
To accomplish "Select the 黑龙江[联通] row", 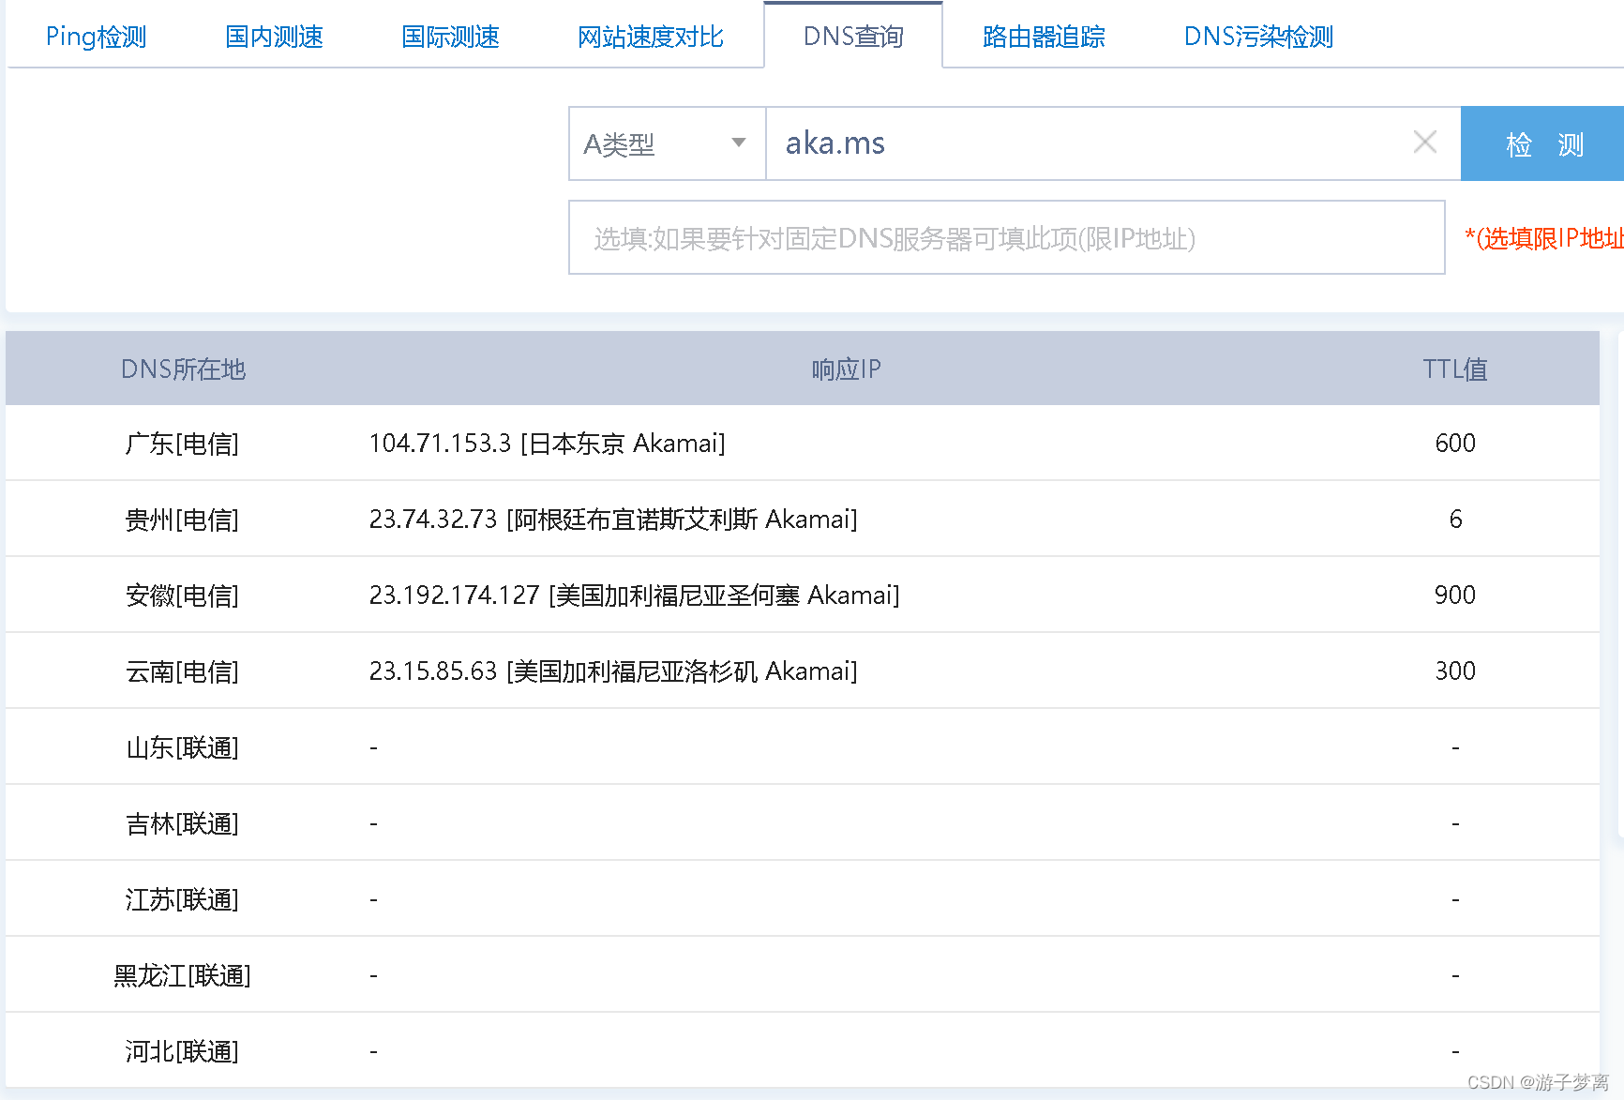I will point(803,974).
